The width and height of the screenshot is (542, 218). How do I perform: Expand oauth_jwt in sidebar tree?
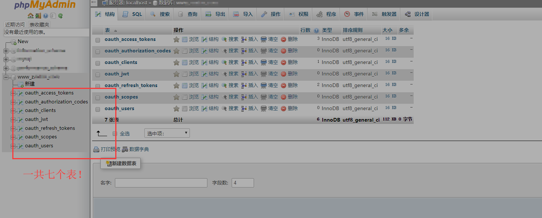coord(13,119)
